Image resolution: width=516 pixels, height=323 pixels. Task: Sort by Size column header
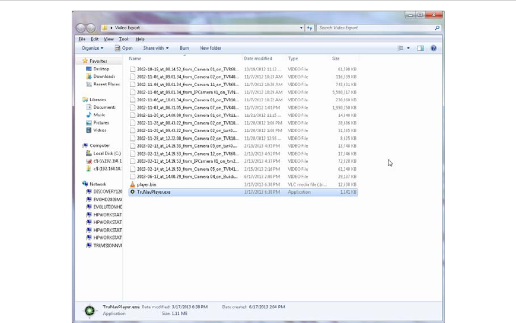click(336, 59)
